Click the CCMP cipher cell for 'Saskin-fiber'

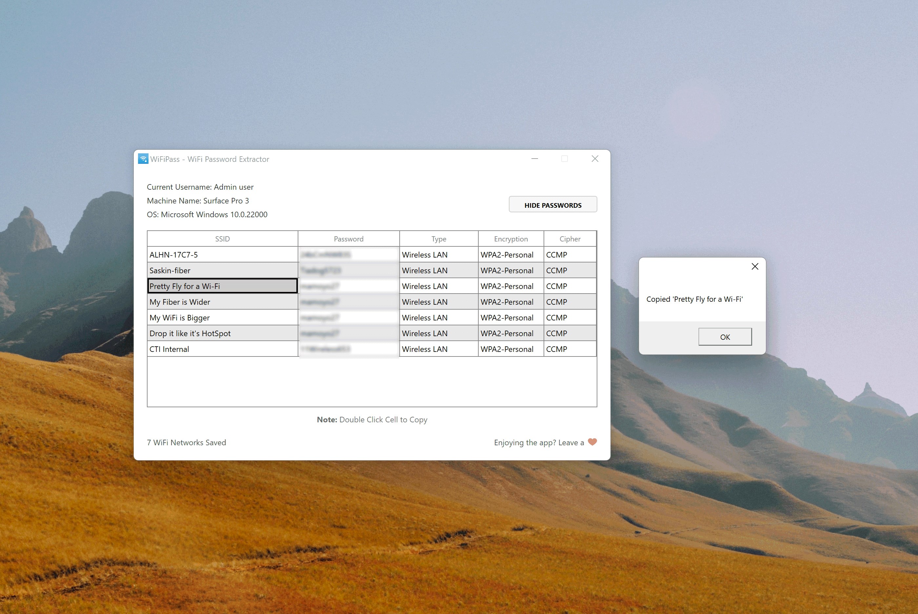coord(570,270)
